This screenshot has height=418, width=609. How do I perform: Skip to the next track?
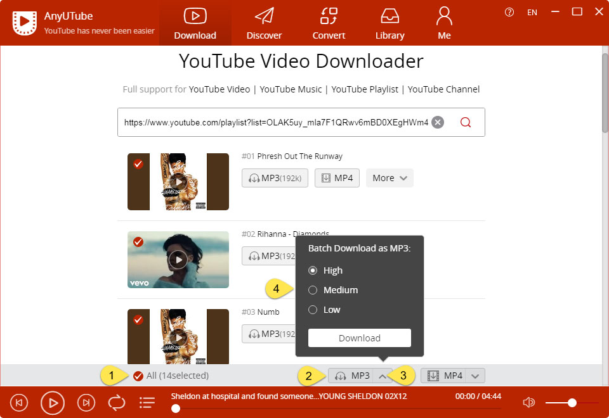pos(86,403)
